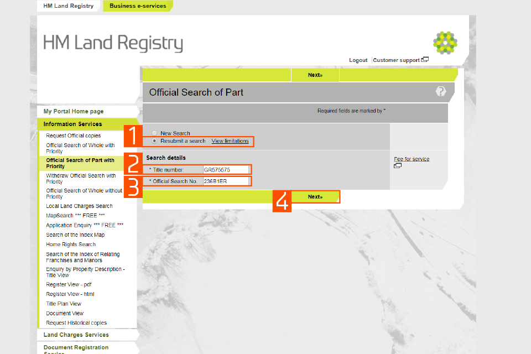The width and height of the screenshot is (531, 354).
Task: Select Withdraw Official Search with Priority
Action: [81, 179]
